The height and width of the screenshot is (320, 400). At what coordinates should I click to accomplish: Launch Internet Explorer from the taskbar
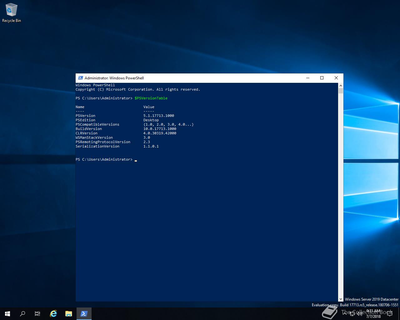coord(53,314)
